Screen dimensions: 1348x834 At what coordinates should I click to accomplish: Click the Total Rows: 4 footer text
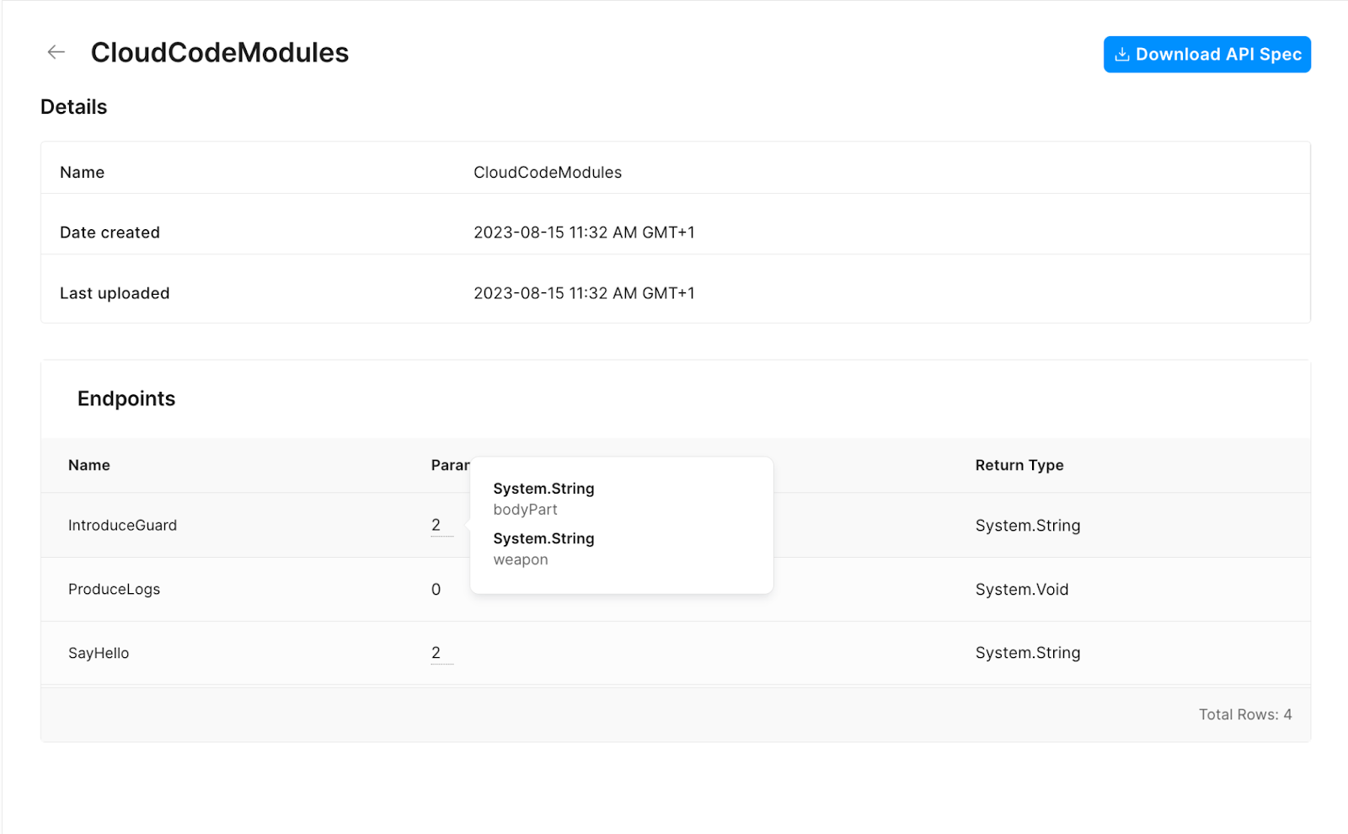1244,714
